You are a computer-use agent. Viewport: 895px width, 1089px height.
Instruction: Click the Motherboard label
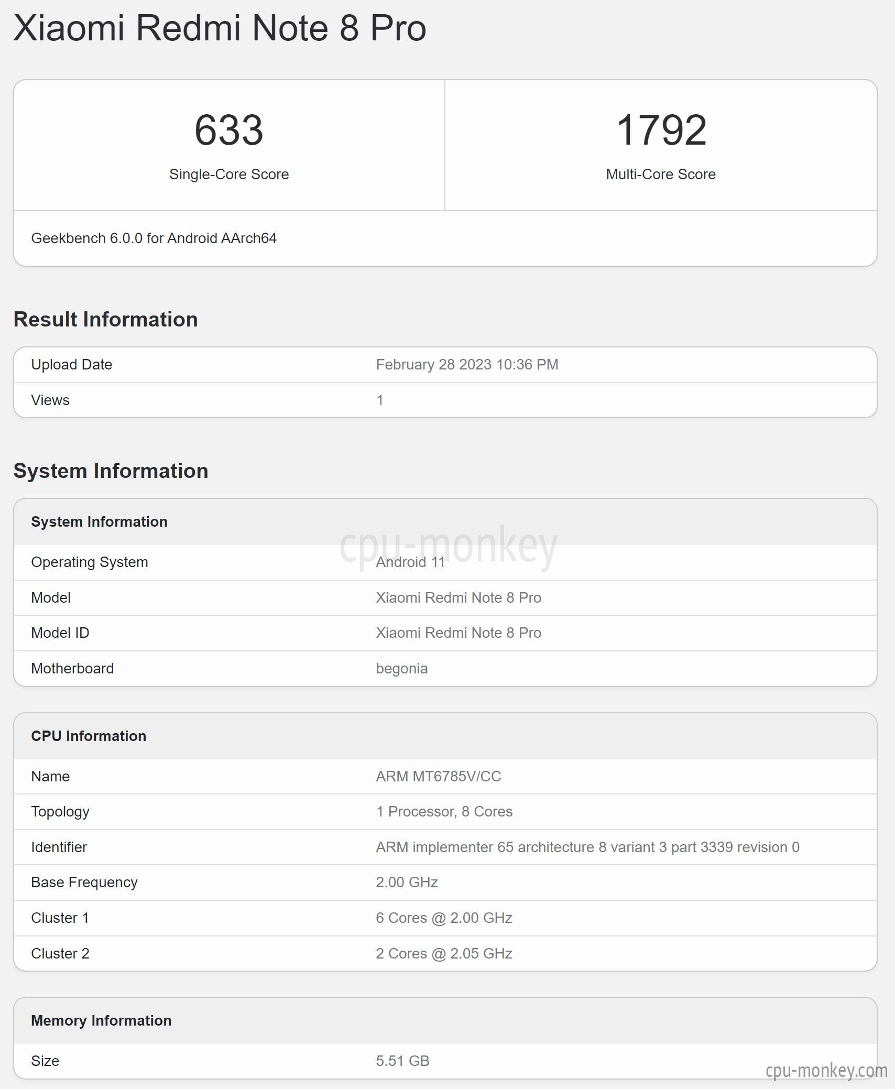point(72,668)
